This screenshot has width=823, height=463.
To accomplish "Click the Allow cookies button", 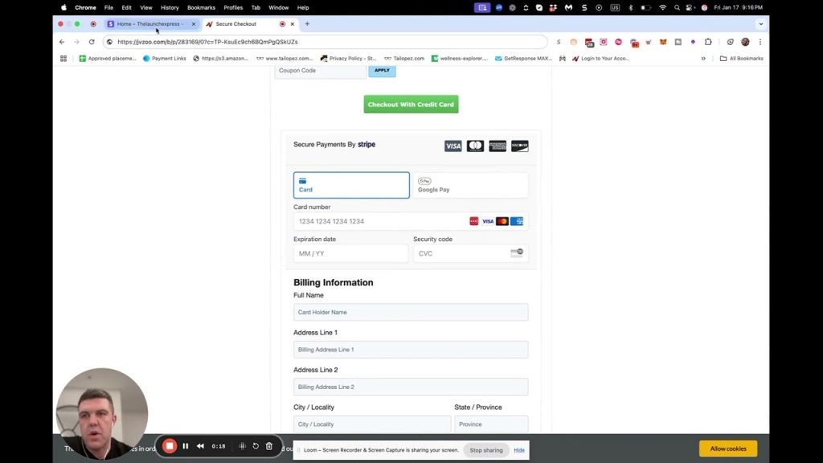I will [728, 449].
